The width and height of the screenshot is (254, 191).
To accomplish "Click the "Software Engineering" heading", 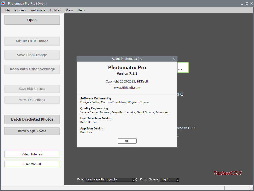I will (x=96, y=98).
